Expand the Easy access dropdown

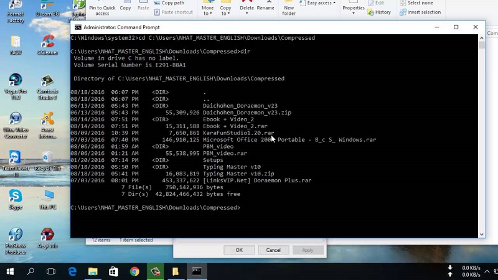pyautogui.click(x=317, y=3)
